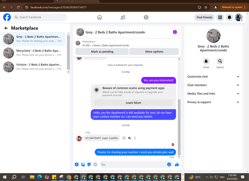The height and width of the screenshot is (181, 249).
Task: Open more actions plus icon in composer
Action: point(77,165)
